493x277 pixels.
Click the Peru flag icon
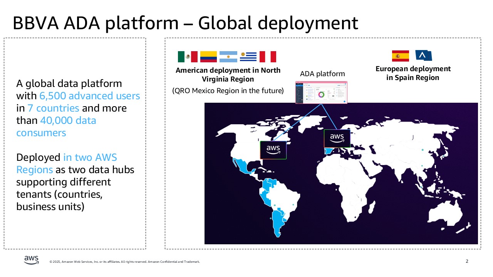pyautogui.click(x=268, y=57)
